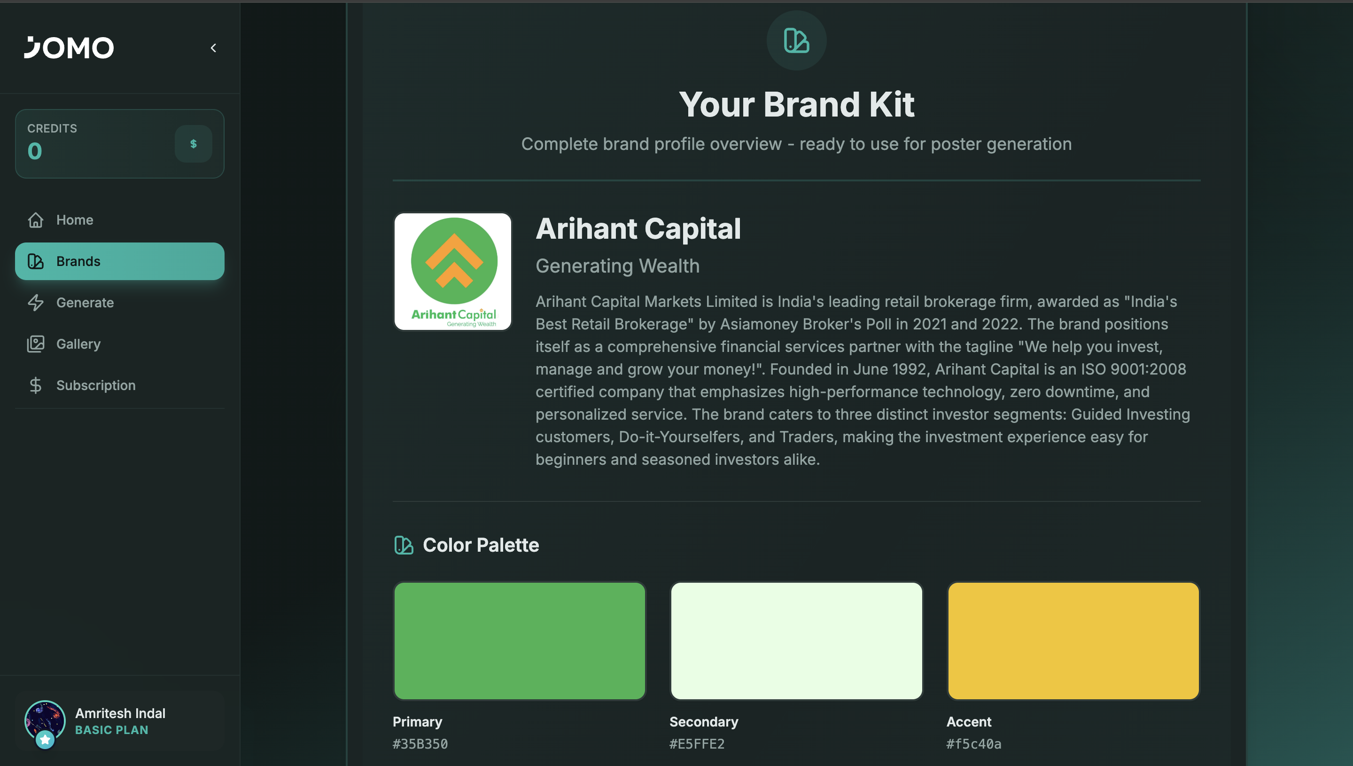The width and height of the screenshot is (1353, 766).
Task: Click the Color Palette section icon
Action: tap(404, 545)
